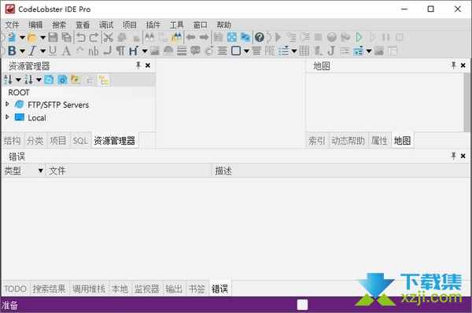This screenshot has height=313, width=472.
Task: Save file with floppy disk icon
Action: 53,37
